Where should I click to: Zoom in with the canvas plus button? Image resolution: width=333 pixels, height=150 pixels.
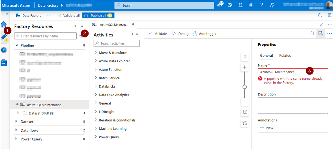click(x=245, y=68)
